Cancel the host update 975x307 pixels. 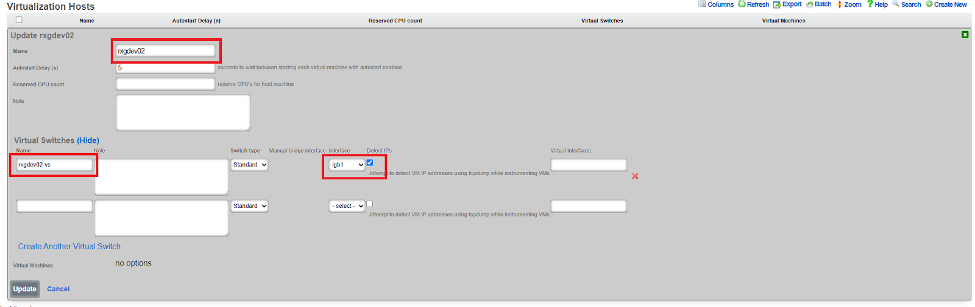tap(58, 289)
